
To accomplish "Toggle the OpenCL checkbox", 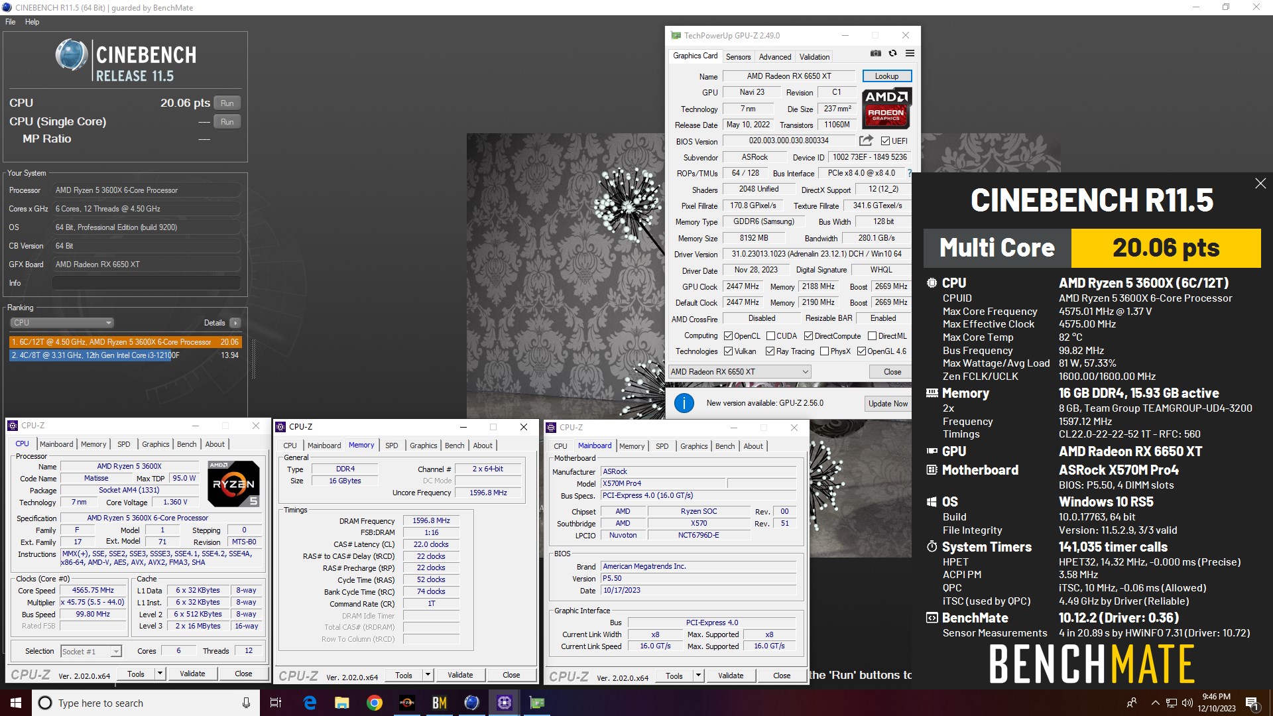I will click(x=728, y=336).
